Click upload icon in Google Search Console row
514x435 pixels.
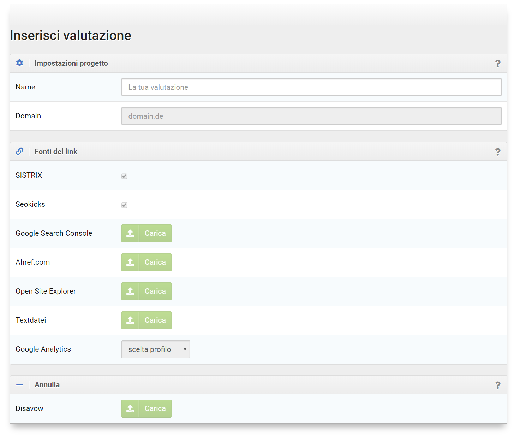pos(130,233)
